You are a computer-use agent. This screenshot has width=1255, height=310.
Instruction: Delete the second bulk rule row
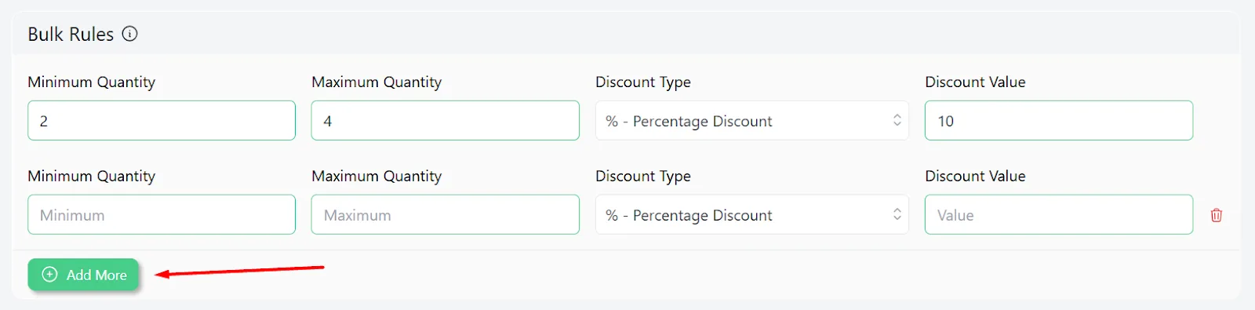(1217, 215)
